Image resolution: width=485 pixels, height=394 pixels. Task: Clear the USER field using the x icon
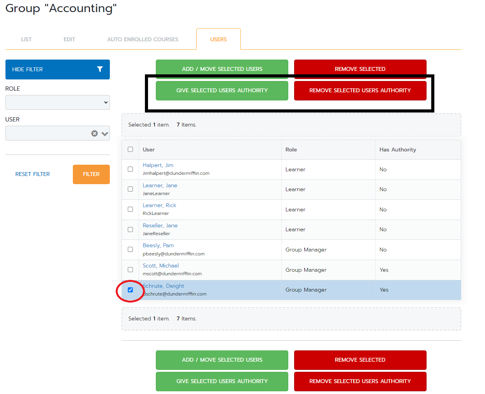(x=94, y=133)
